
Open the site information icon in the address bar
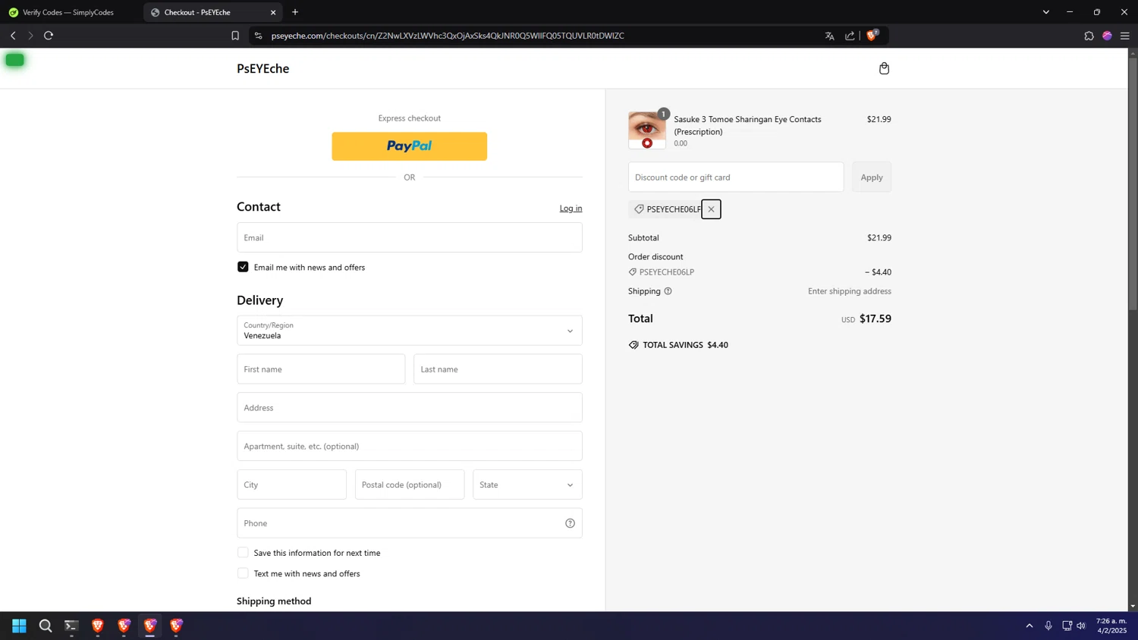(258, 36)
